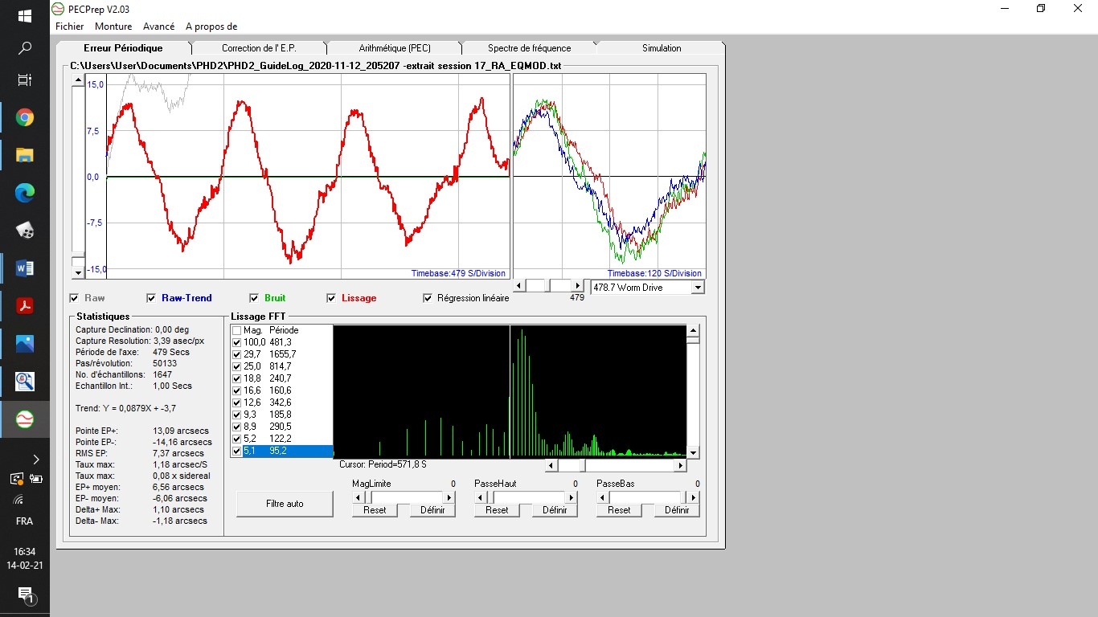Image resolution: width=1098 pixels, height=617 pixels.
Task: Open the Windows Start menu
Action: coord(24,16)
